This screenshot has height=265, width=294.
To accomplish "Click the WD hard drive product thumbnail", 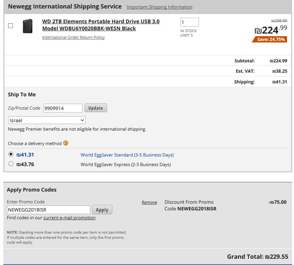I will pyautogui.click(x=28, y=26).
